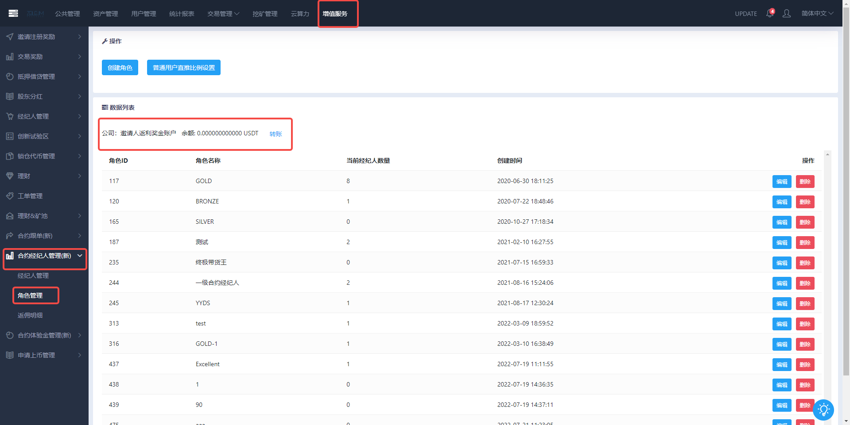This screenshot has width=850, height=425.
Task: Open the 简体中文 language dropdown
Action: click(x=817, y=13)
